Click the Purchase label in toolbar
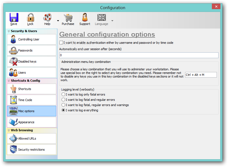This screenshot has height=167, width=228. click(x=68, y=24)
